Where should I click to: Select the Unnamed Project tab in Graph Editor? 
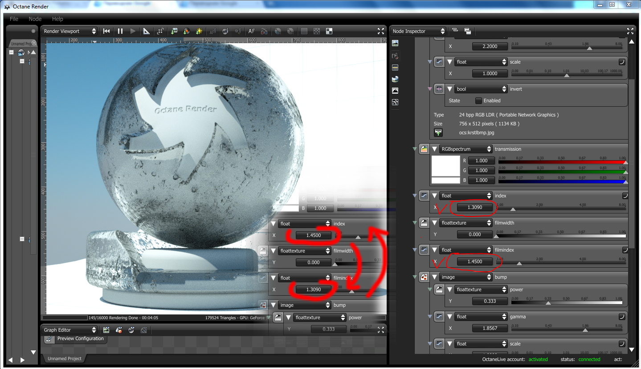click(65, 359)
